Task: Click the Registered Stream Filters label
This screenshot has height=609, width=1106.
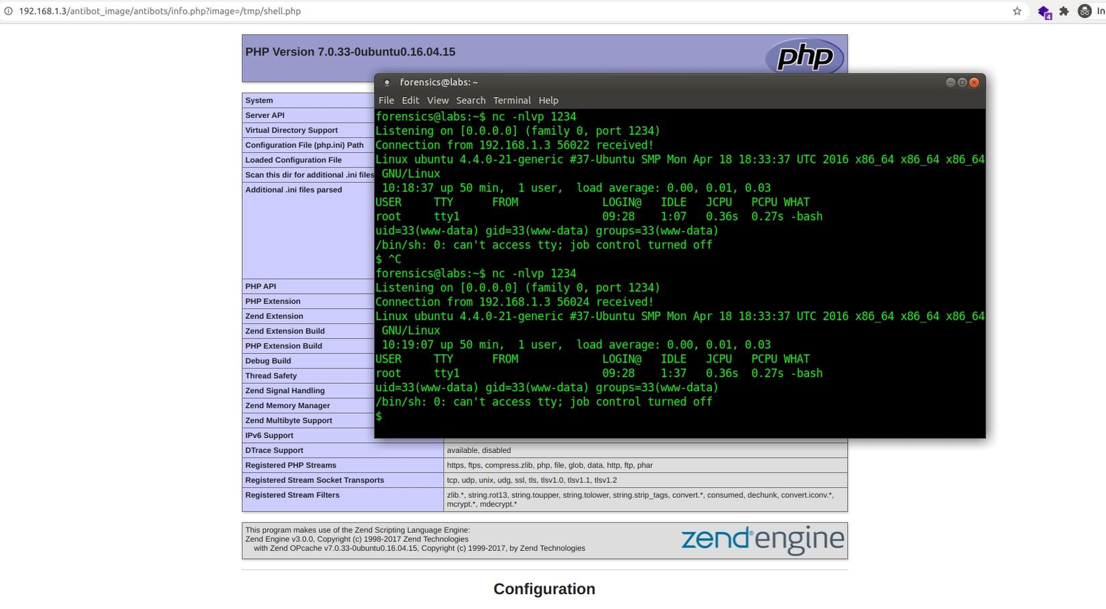Action: (x=292, y=495)
